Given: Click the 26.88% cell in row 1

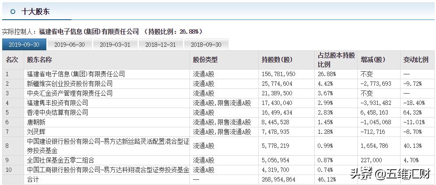Looking at the screenshot, I should coord(327,74).
